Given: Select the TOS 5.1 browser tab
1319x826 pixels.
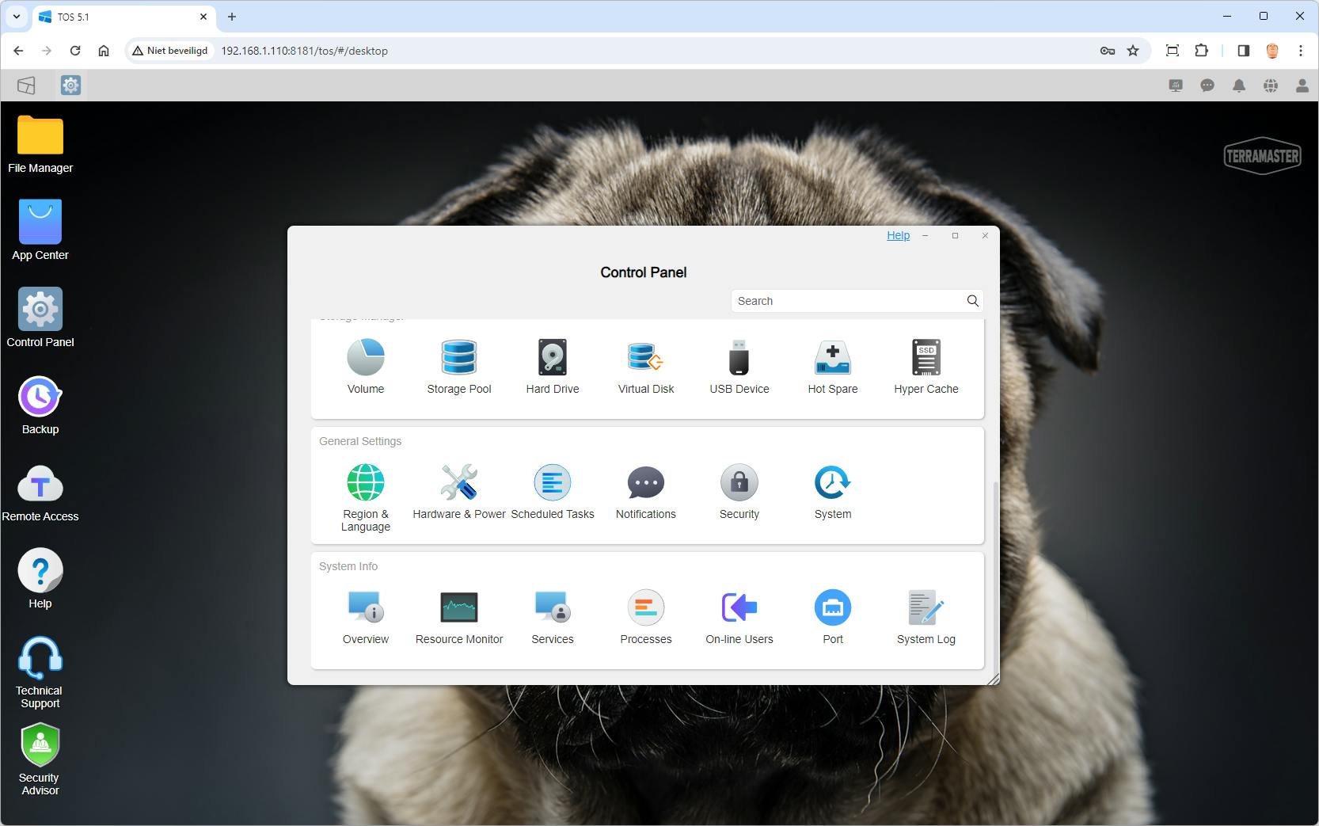Looking at the screenshot, I should point(124,17).
